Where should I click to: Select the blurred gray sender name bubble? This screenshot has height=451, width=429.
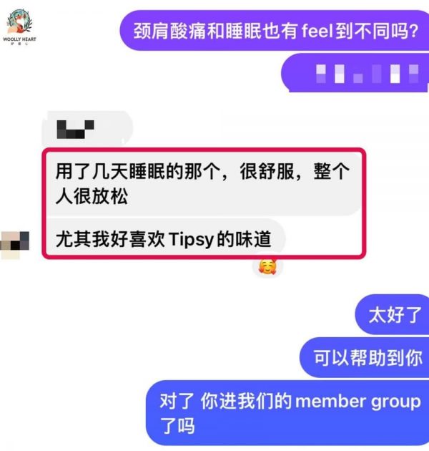[88, 129]
